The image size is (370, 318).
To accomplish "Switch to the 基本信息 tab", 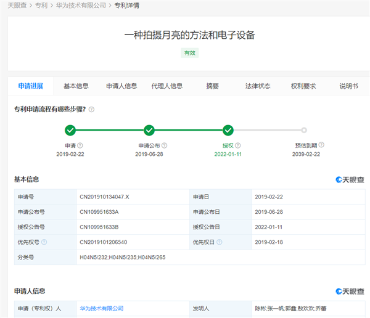I will pos(76,86).
